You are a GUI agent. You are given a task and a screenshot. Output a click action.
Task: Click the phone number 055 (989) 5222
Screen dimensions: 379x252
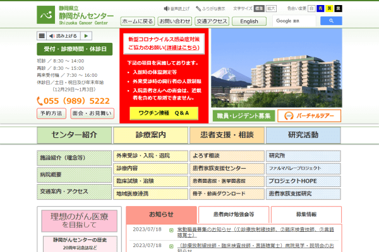point(73,101)
